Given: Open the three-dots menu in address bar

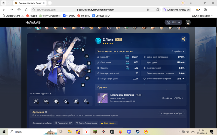Looking at the screenshot, I should (x=153, y=10).
